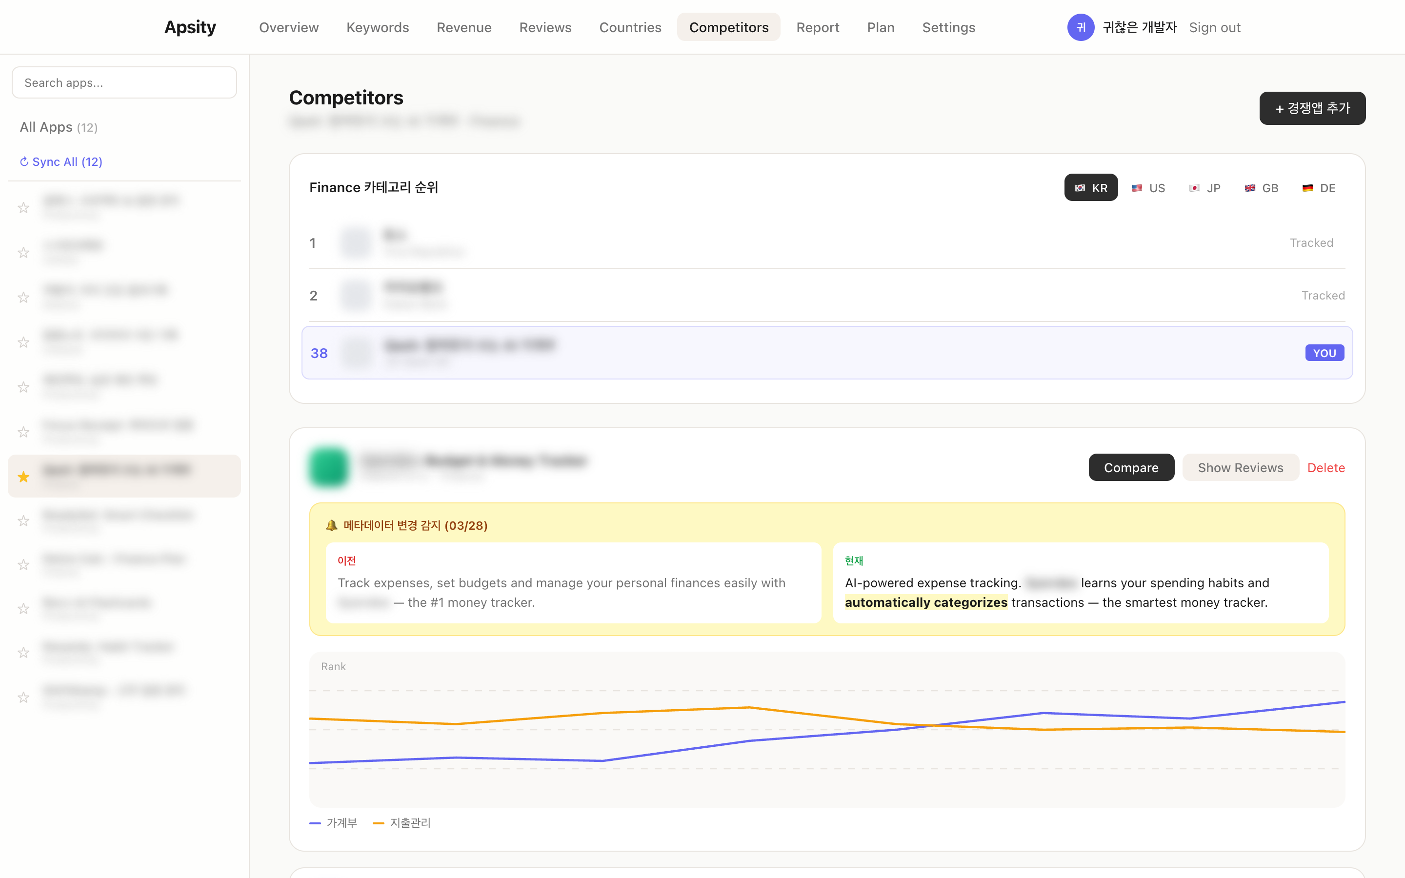Click the star beside second sidebar app
This screenshot has height=878, width=1405.
point(23,252)
